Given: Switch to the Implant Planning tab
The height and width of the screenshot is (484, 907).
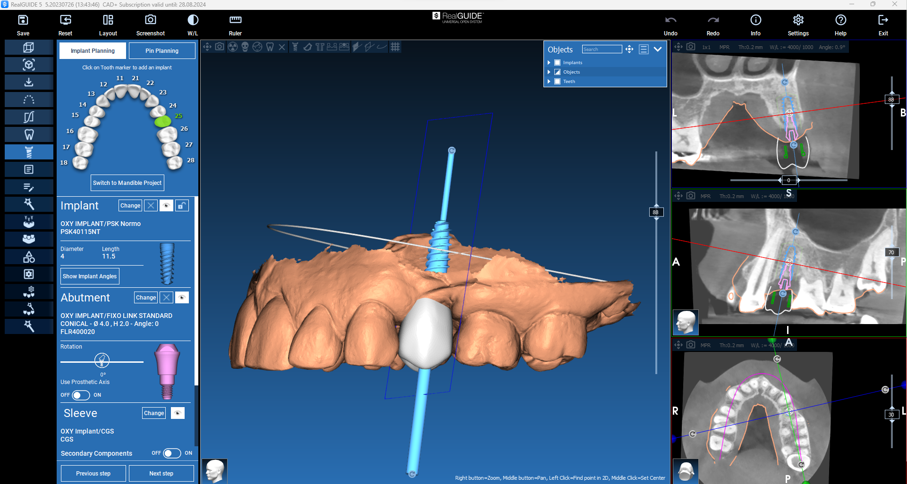Looking at the screenshot, I should 93,51.
